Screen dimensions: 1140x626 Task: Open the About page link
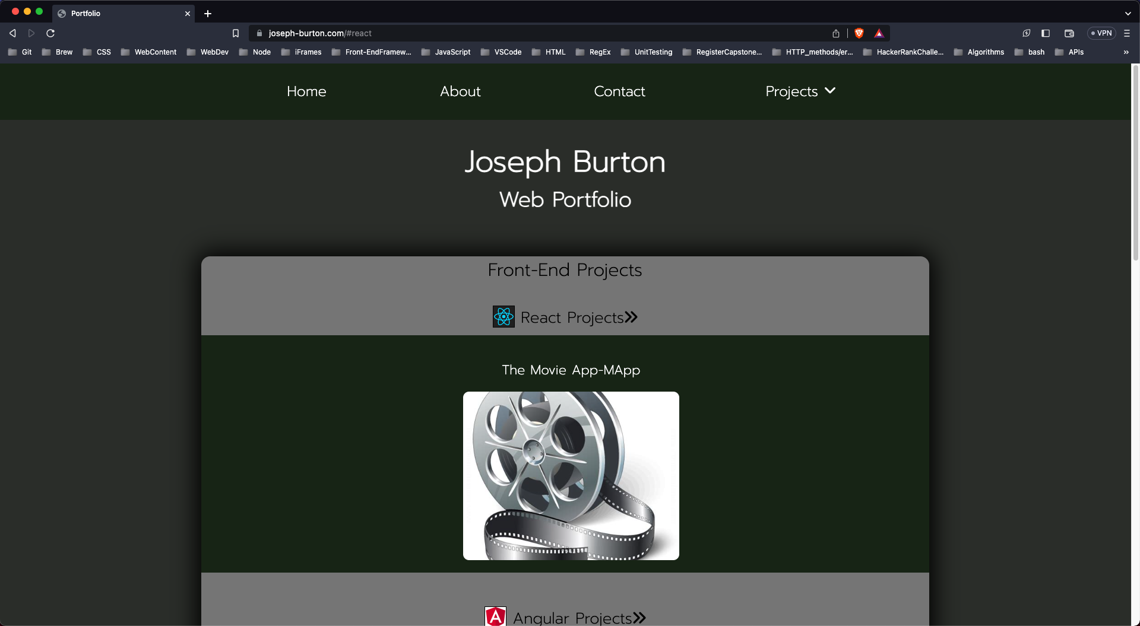click(x=460, y=91)
